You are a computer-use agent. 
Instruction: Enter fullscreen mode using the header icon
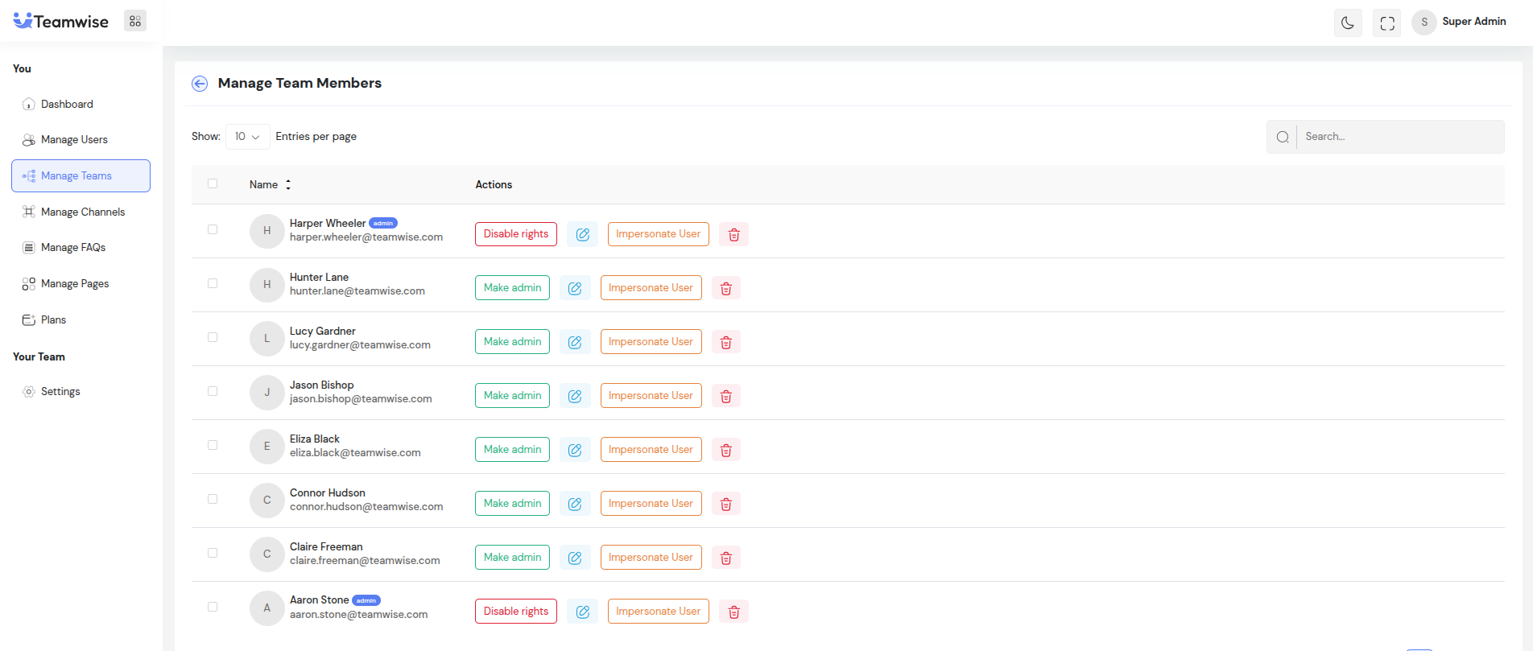click(x=1387, y=23)
